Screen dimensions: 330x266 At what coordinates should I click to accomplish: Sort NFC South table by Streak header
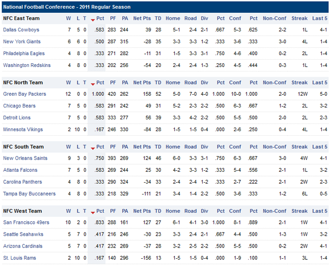[299, 147]
